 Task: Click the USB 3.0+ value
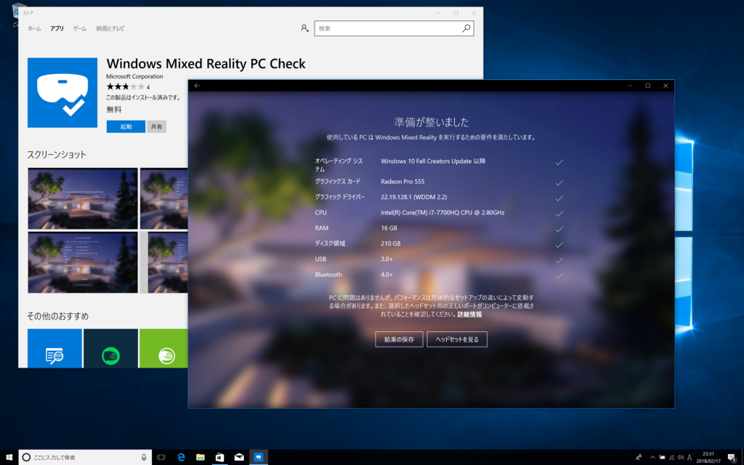click(387, 259)
